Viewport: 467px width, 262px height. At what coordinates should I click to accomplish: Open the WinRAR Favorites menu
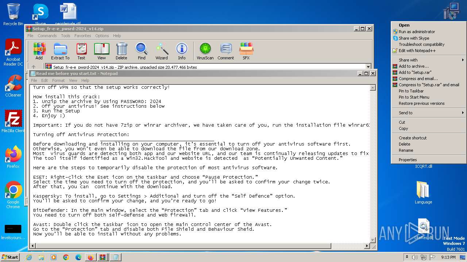[x=83, y=36]
